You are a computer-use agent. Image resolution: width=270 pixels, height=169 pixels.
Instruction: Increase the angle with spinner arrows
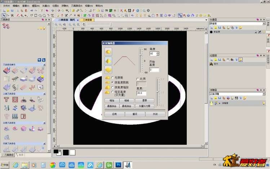[158, 53]
